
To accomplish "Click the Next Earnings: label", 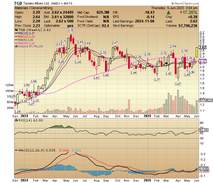I will (123, 25).
